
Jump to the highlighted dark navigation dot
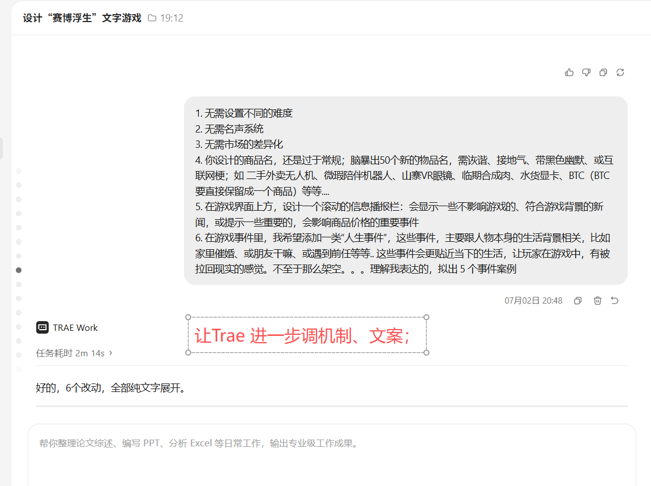click(19, 270)
